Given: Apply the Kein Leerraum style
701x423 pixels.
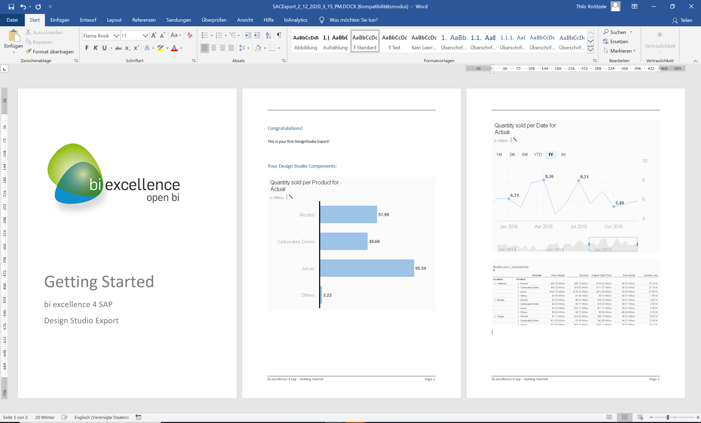Looking at the screenshot, I should (x=424, y=41).
